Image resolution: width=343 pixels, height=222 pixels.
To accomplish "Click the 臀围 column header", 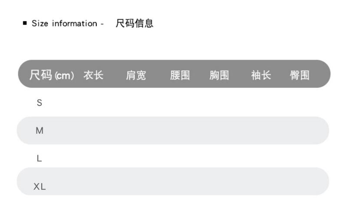I will pyautogui.click(x=300, y=75).
